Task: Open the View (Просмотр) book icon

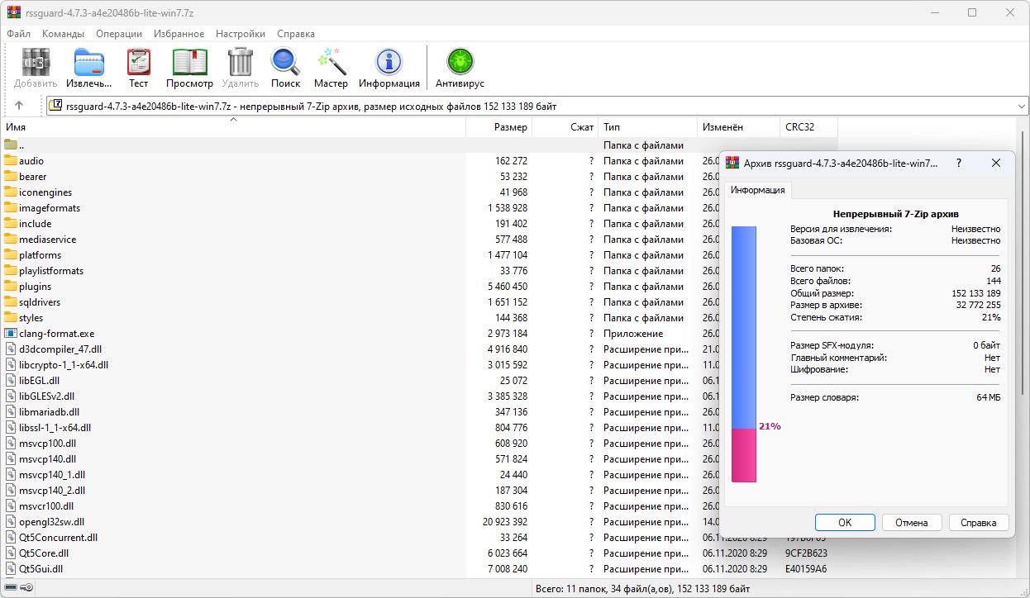Action: tap(189, 64)
